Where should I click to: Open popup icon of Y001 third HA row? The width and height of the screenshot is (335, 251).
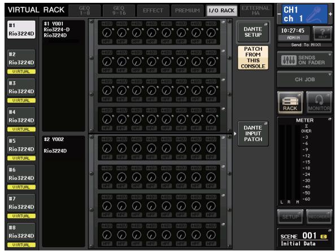click(223, 80)
